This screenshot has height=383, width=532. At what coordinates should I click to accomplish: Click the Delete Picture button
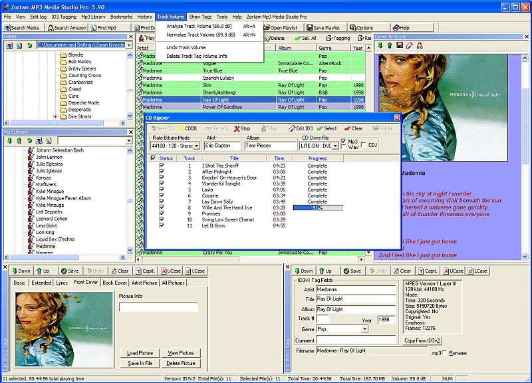181,363
